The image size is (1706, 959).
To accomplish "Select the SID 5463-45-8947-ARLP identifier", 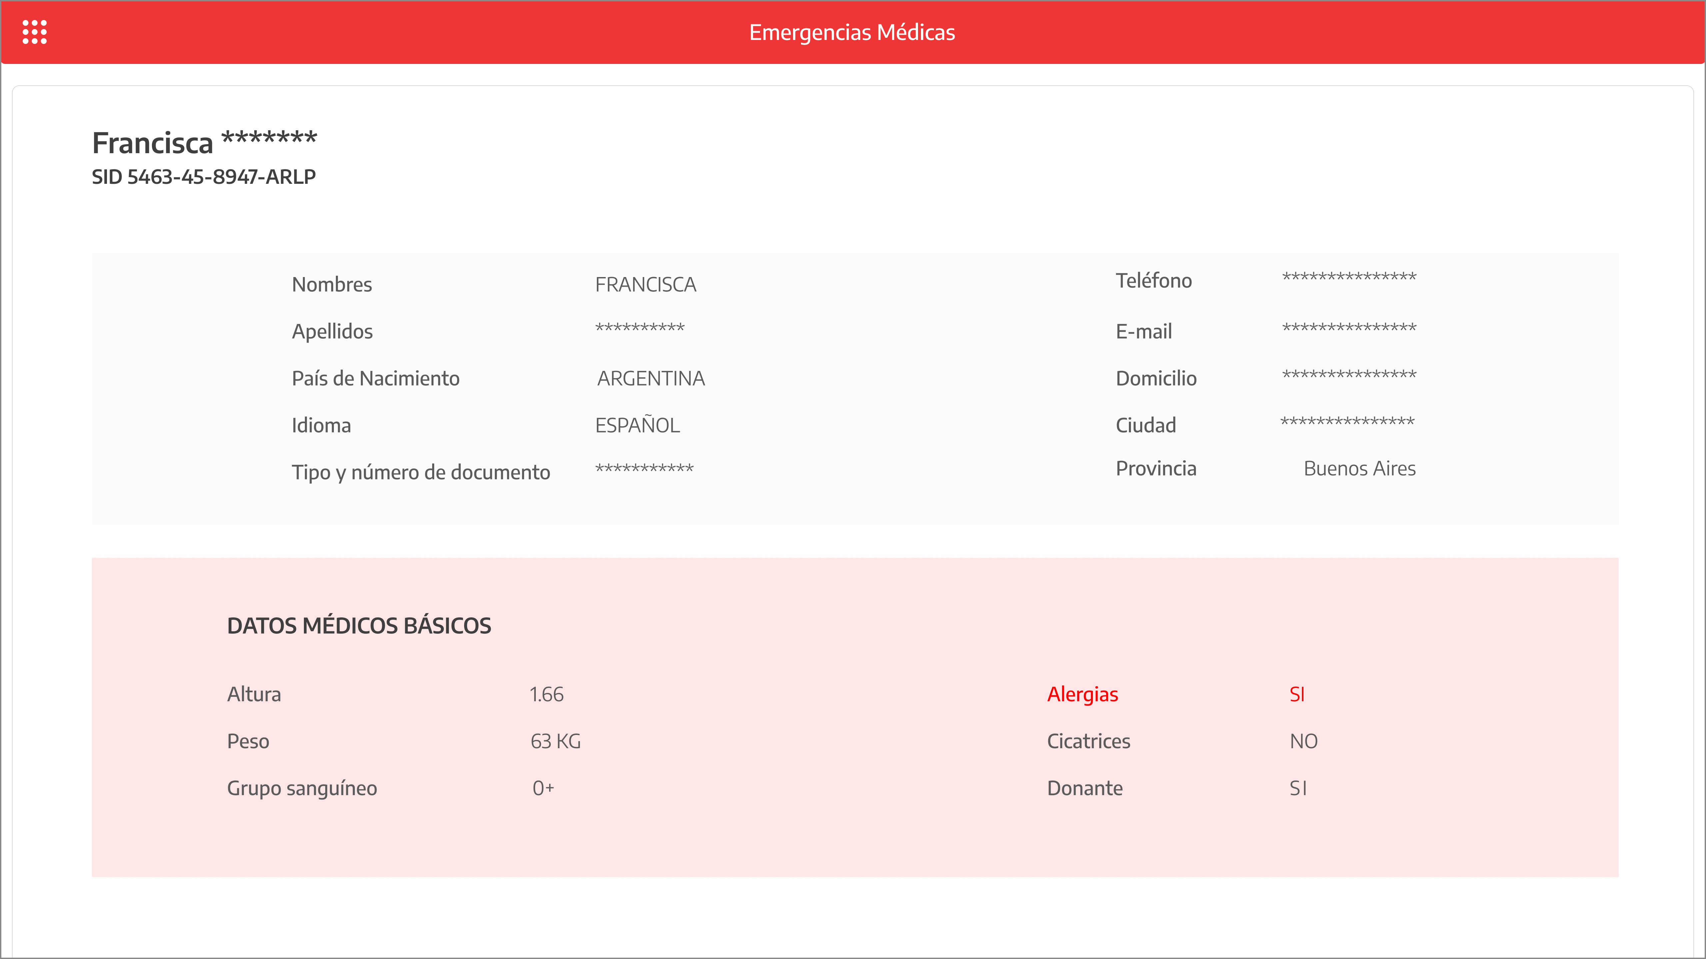I will (203, 177).
